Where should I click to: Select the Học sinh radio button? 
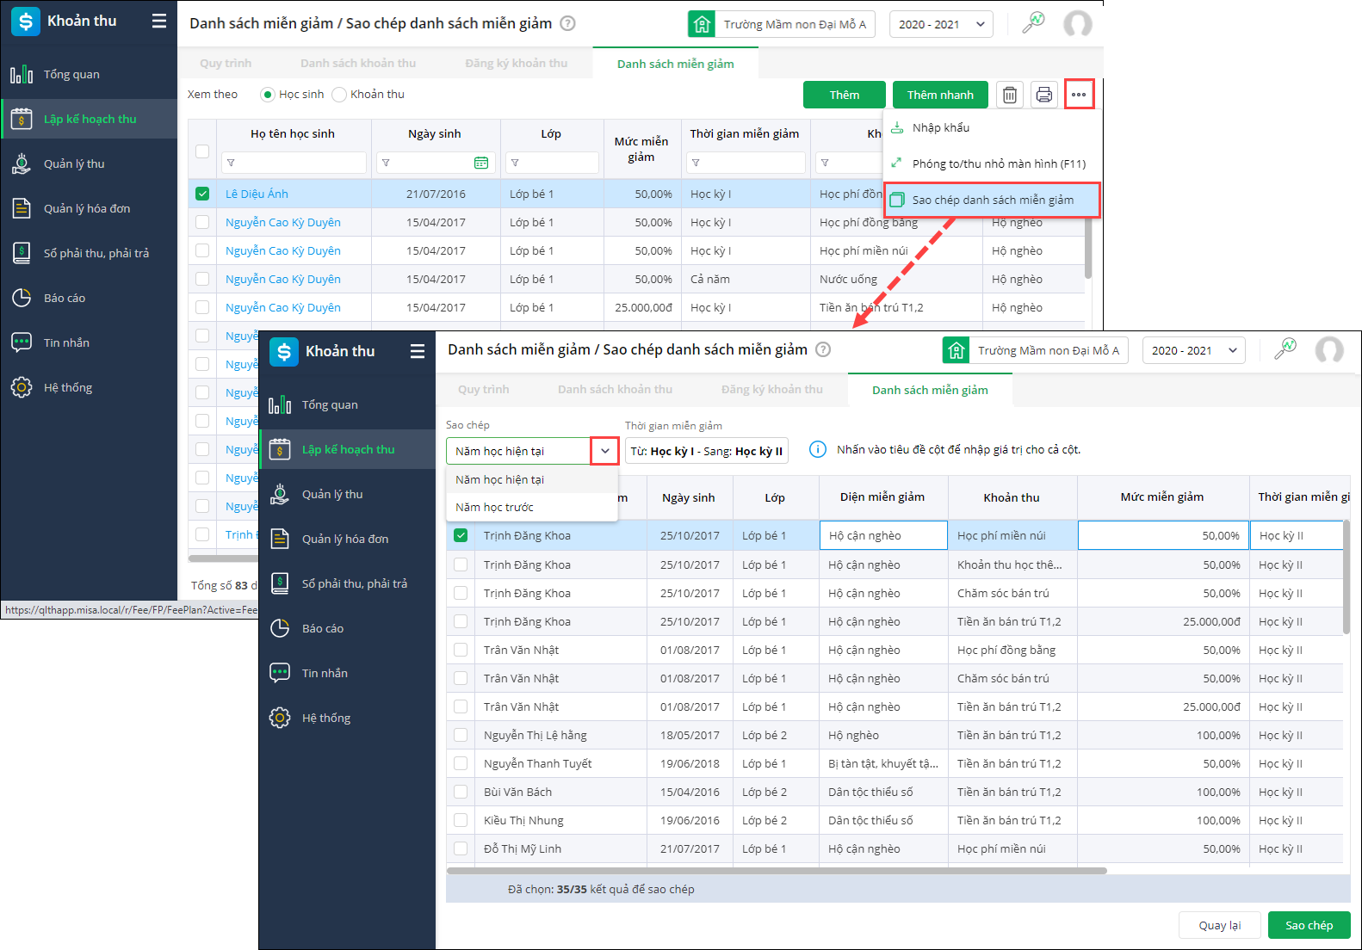(x=267, y=95)
